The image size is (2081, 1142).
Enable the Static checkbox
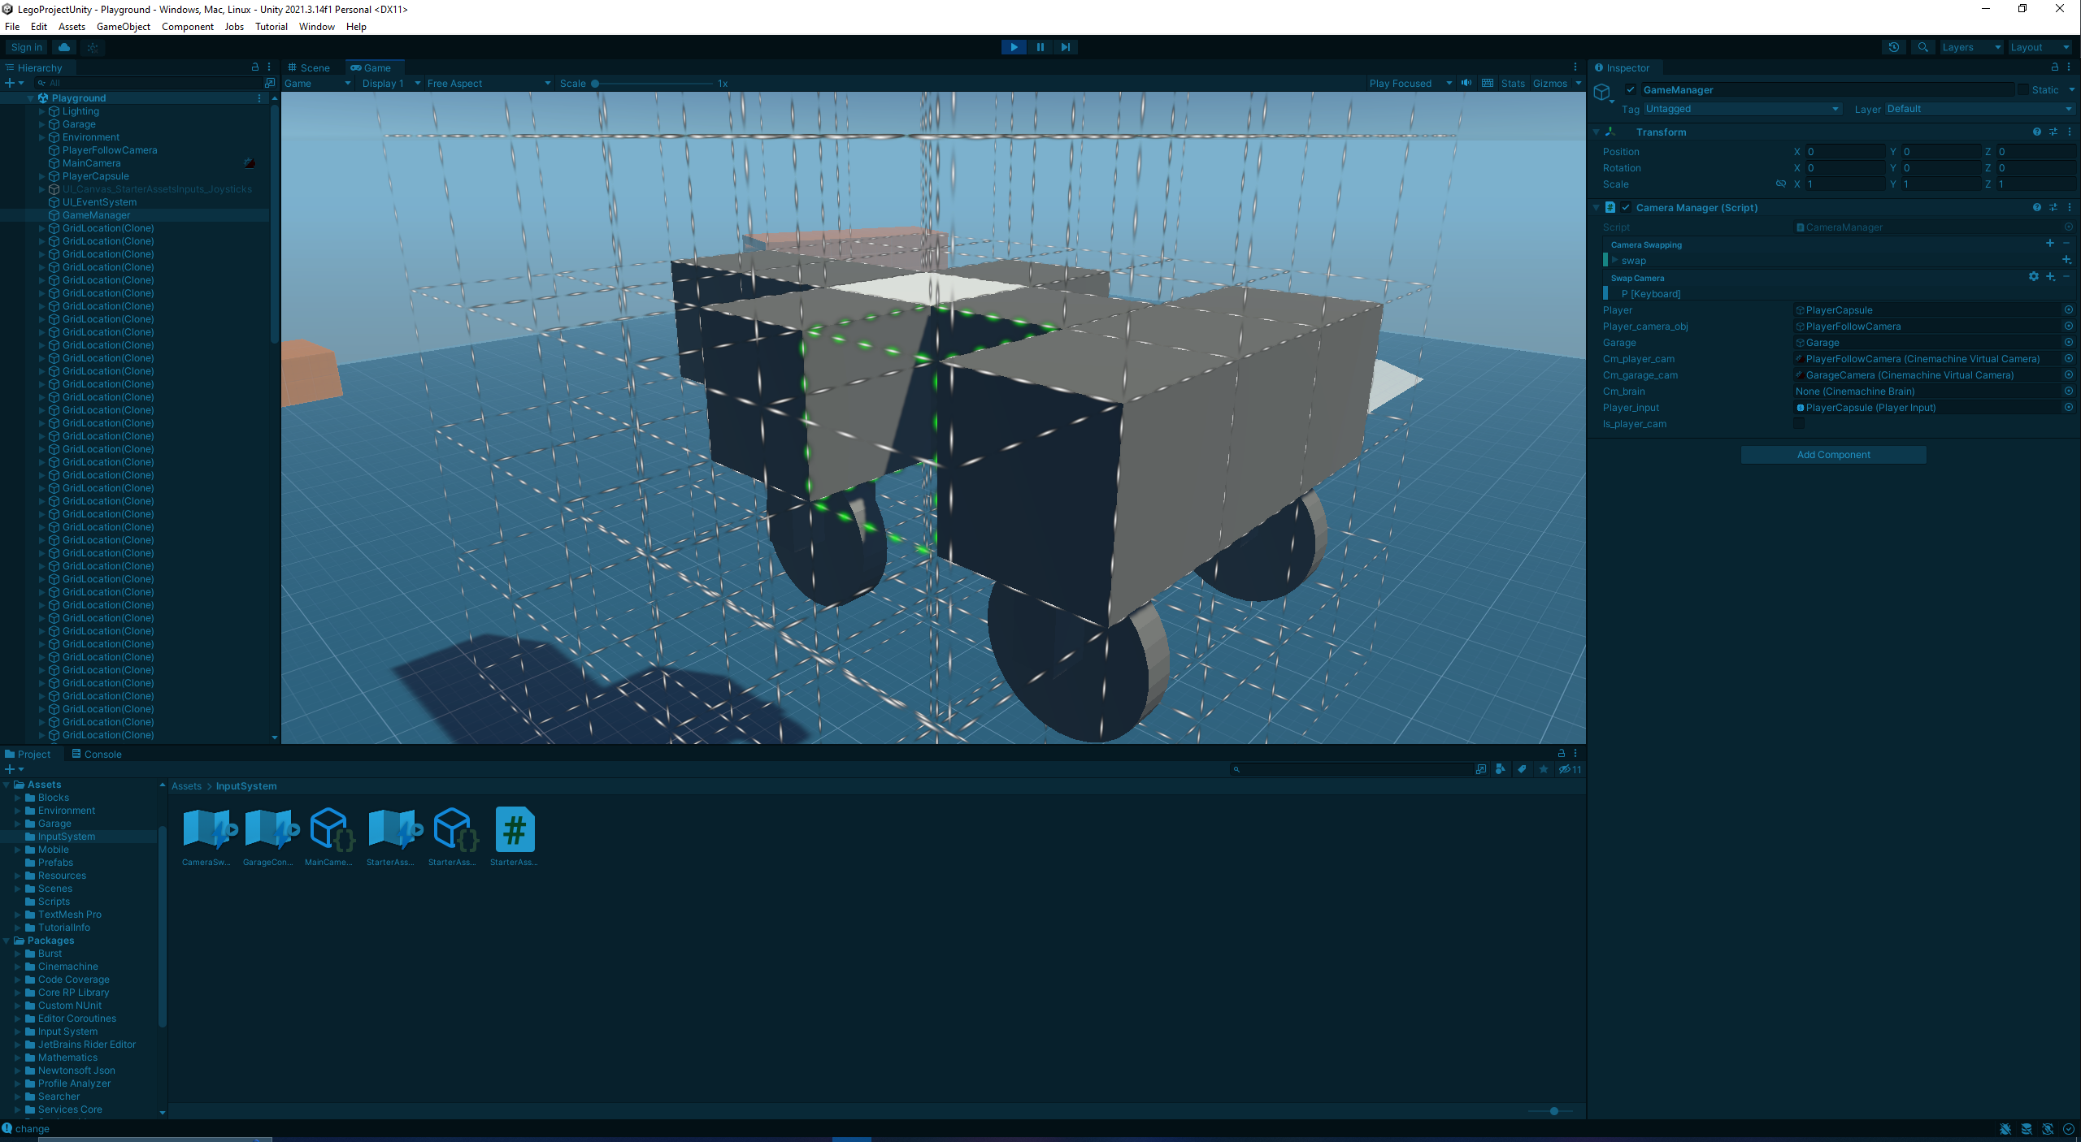point(2022,90)
